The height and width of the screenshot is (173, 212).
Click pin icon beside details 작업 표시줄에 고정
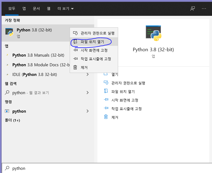click(106, 108)
